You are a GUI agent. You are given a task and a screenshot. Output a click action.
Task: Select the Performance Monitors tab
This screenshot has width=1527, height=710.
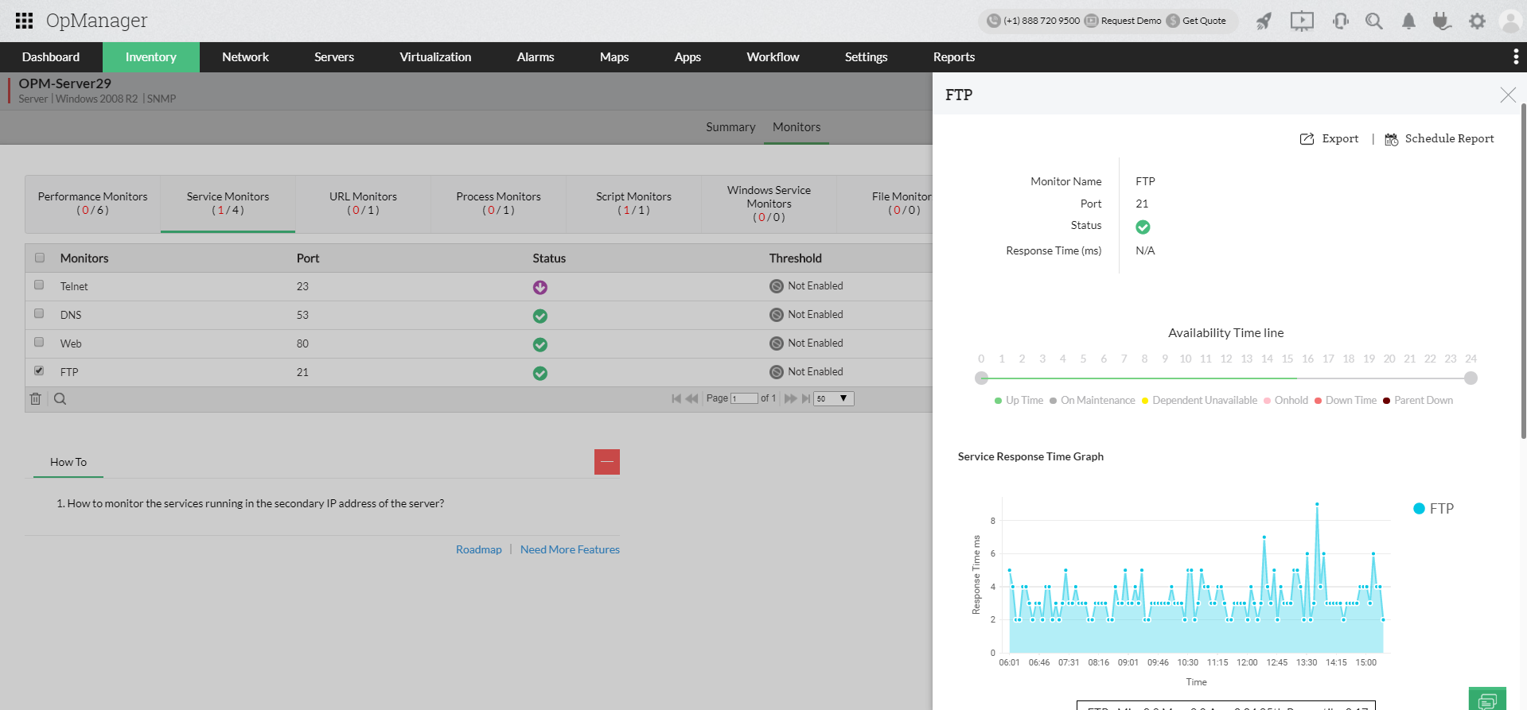pos(93,204)
